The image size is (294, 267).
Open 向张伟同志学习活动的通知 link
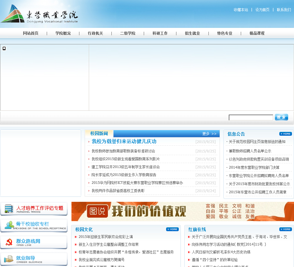coord(229,244)
